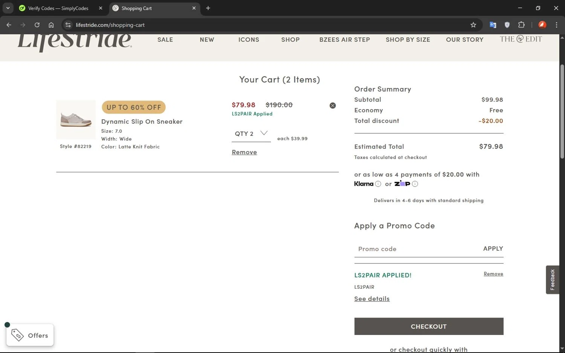
Task: Open the Extensions puzzle icon
Action: pyautogui.click(x=521, y=25)
